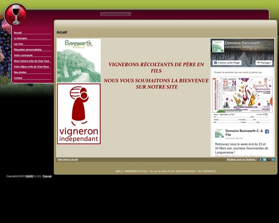The width and height of the screenshot is (279, 223).
Task: Click the Couldn't load plugin placeholder
Action: (x=116, y=14)
